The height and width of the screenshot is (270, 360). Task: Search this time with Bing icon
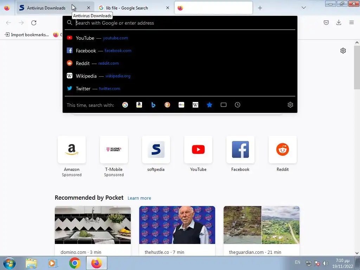point(153,105)
